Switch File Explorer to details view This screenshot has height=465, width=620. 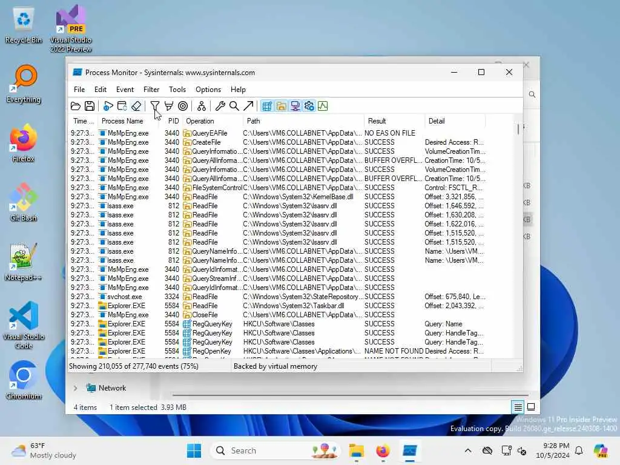pyautogui.click(x=518, y=407)
